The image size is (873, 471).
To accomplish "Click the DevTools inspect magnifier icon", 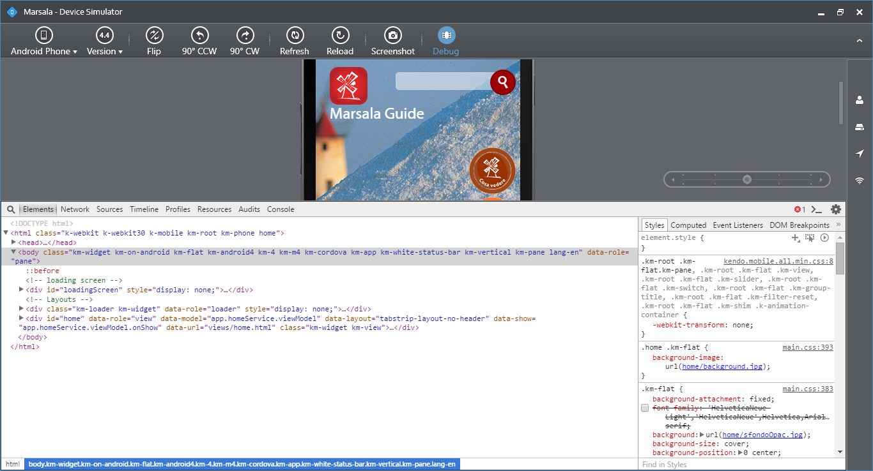I will click(x=11, y=209).
